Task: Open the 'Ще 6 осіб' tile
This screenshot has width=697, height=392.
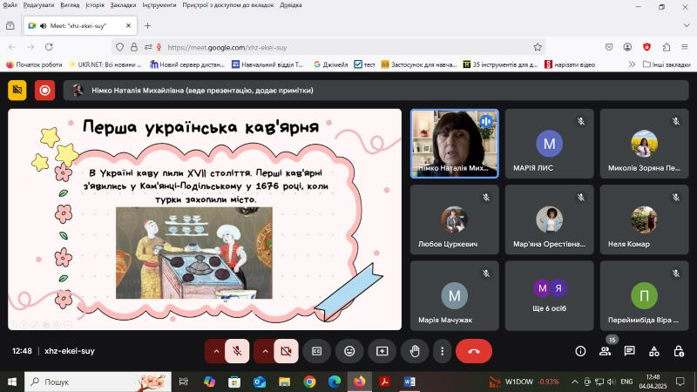Action: (550, 295)
